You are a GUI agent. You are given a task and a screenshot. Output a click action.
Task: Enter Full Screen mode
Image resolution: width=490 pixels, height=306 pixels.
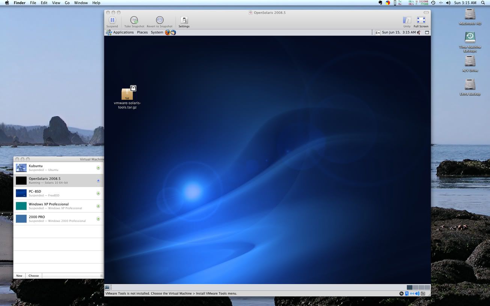(x=421, y=20)
